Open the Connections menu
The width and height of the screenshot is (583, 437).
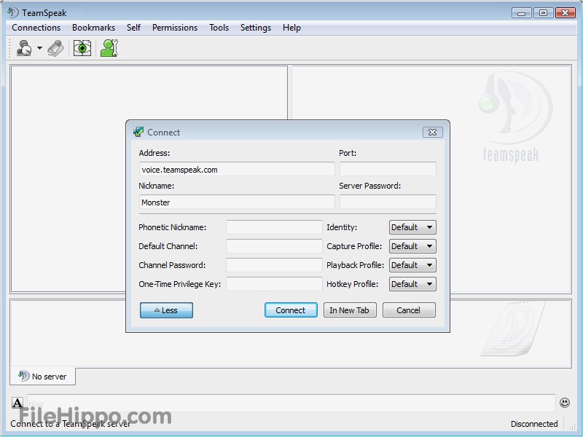coord(36,28)
